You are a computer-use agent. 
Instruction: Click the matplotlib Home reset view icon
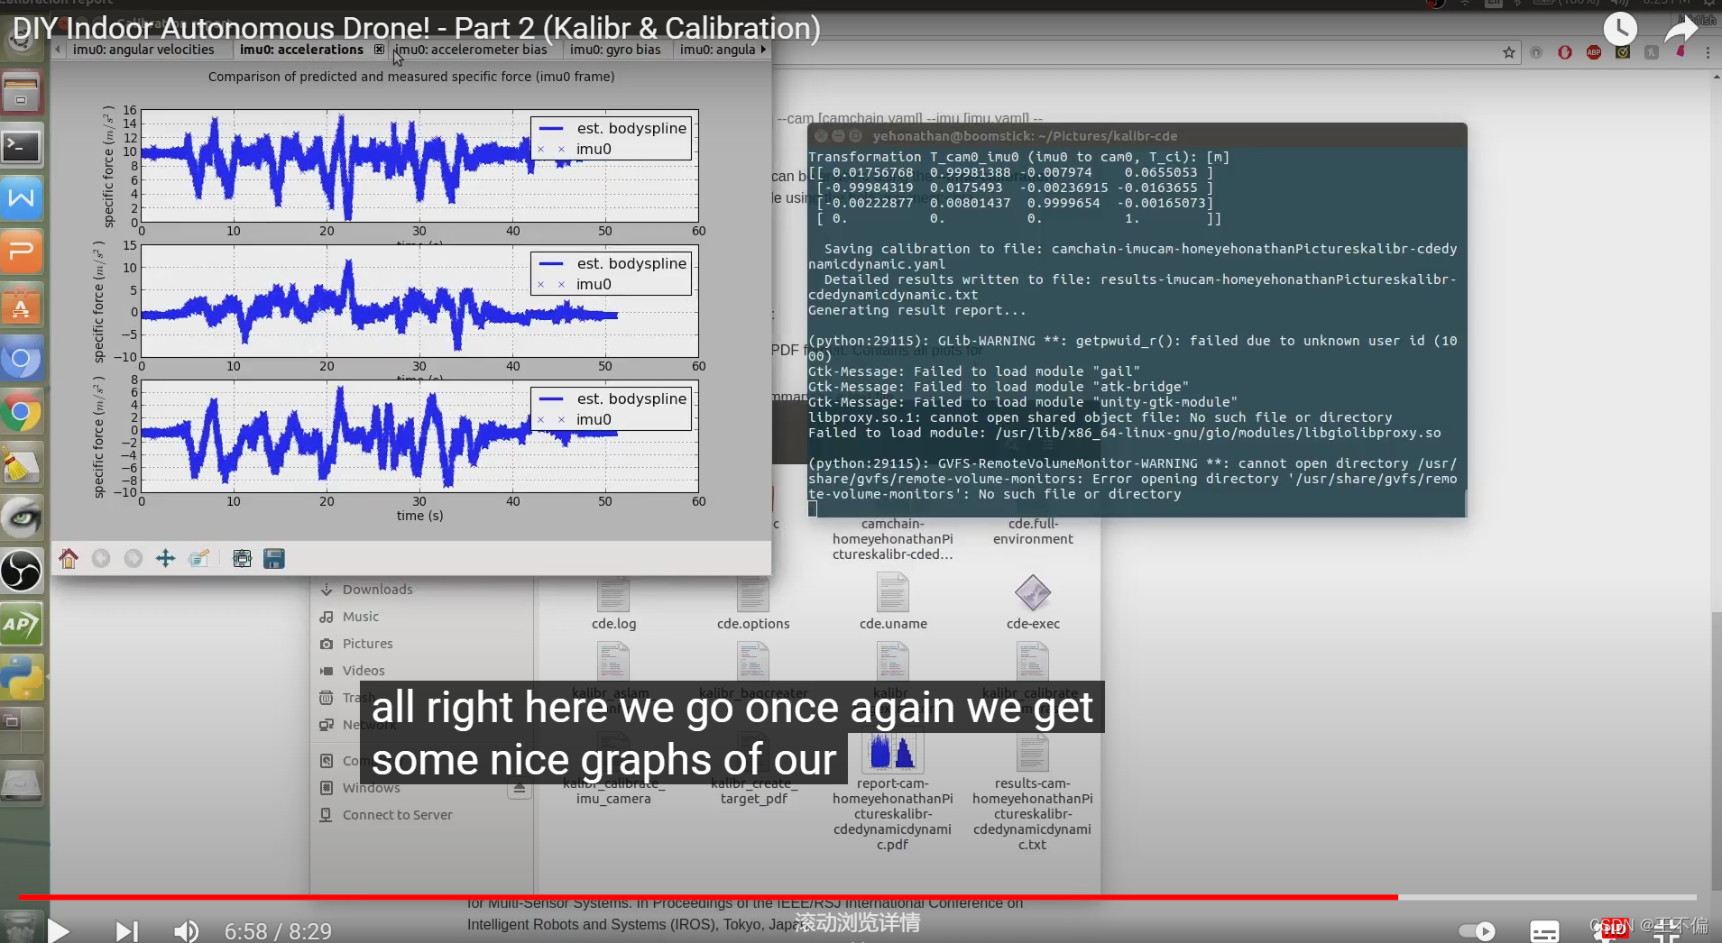[69, 559]
